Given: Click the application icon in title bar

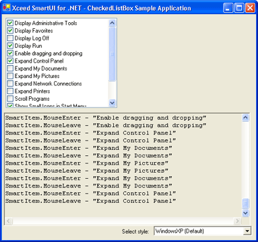Looking at the screenshot, I should click(7, 8).
